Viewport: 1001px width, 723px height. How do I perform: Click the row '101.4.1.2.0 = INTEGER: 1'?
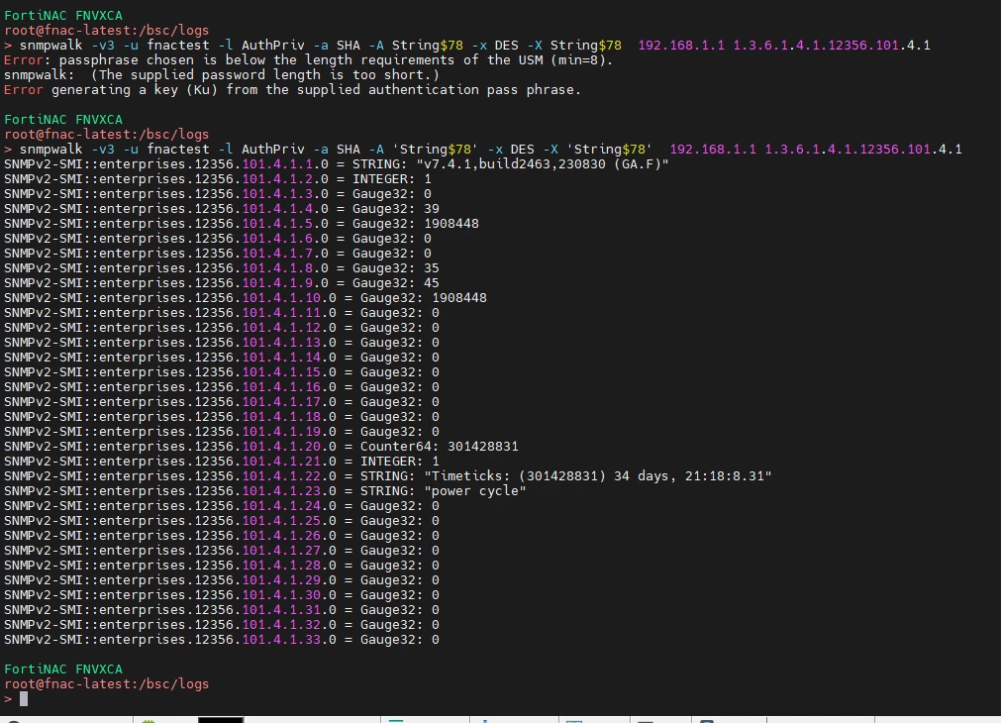click(x=218, y=179)
